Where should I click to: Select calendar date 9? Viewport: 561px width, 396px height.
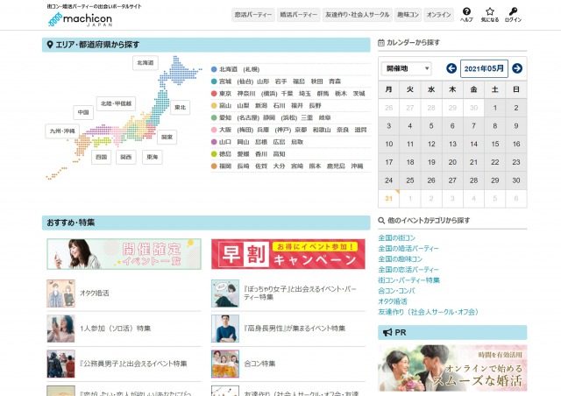tap(516, 126)
